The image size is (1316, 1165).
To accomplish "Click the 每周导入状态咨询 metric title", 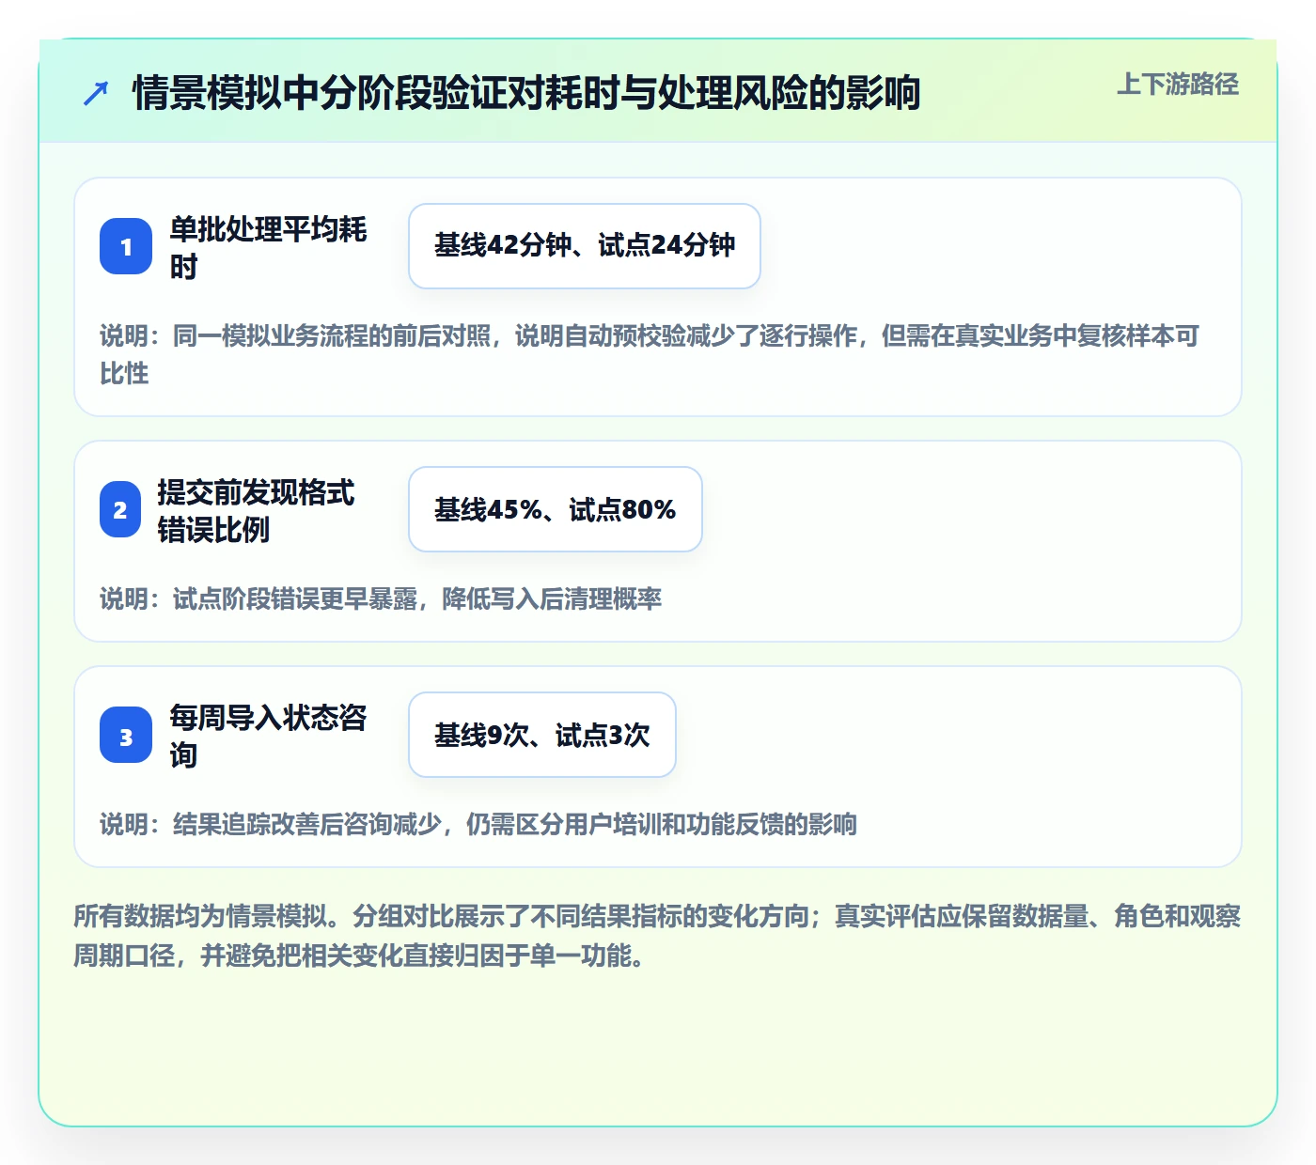I will tap(269, 736).
